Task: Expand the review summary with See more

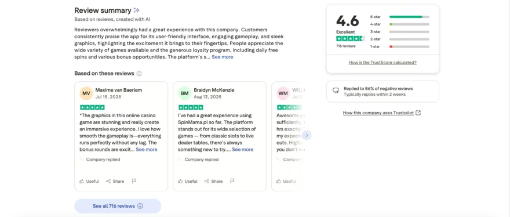Action: point(223,57)
